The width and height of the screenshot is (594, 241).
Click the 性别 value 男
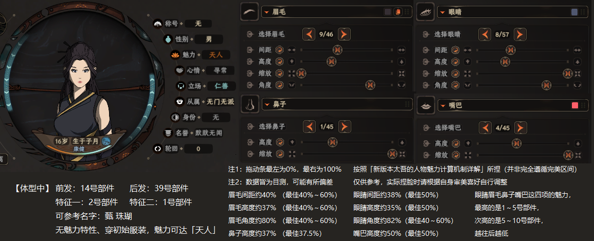point(209,39)
